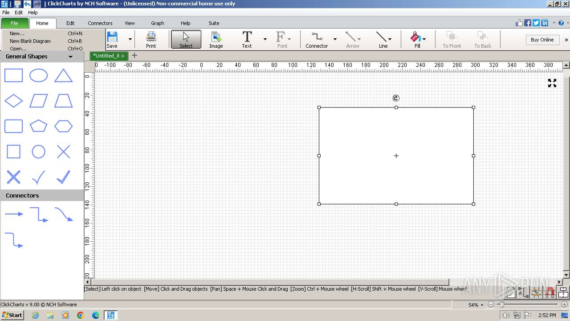
Task: Pick the circle shape
Action: click(38, 152)
